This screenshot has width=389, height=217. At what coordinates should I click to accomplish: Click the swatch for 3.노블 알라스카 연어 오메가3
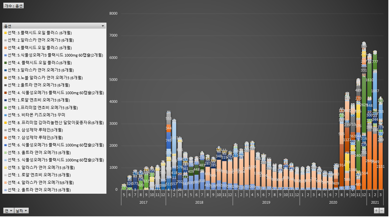point(5,78)
